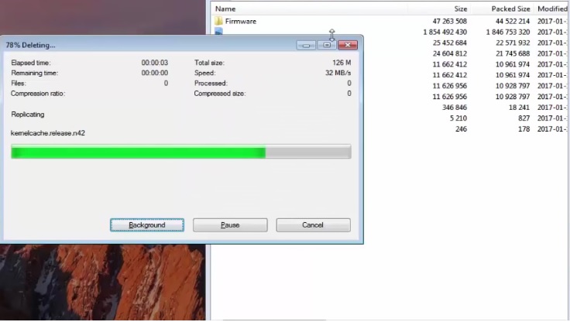Sort the archive list by Name column
570x322 pixels.
(225, 9)
